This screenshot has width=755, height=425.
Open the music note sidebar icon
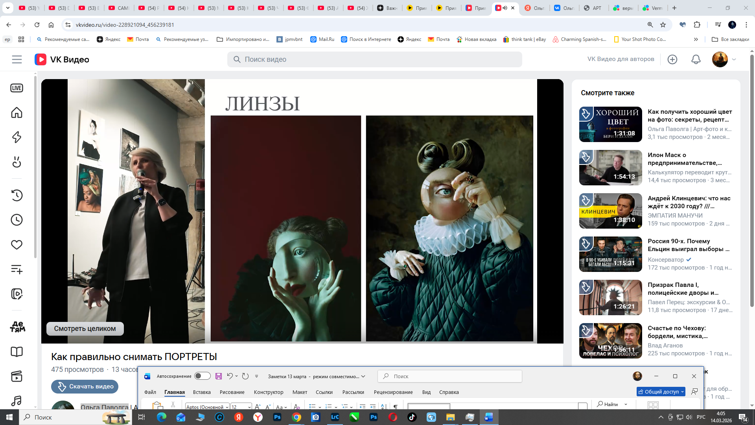(x=17, y=401)
